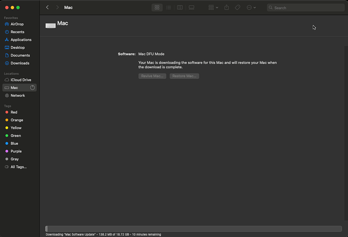Screen dimensions: 348x237
Task: Focus the Search field
Action: [x=306, y=8]
